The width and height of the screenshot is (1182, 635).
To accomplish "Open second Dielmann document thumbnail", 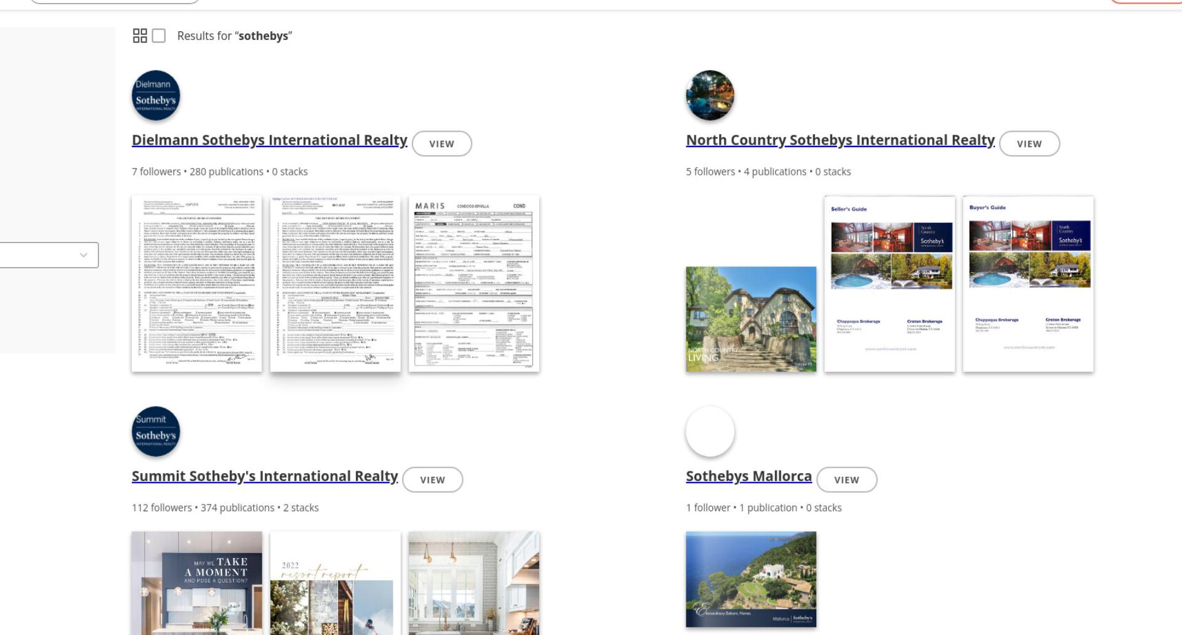I will 336,284.
